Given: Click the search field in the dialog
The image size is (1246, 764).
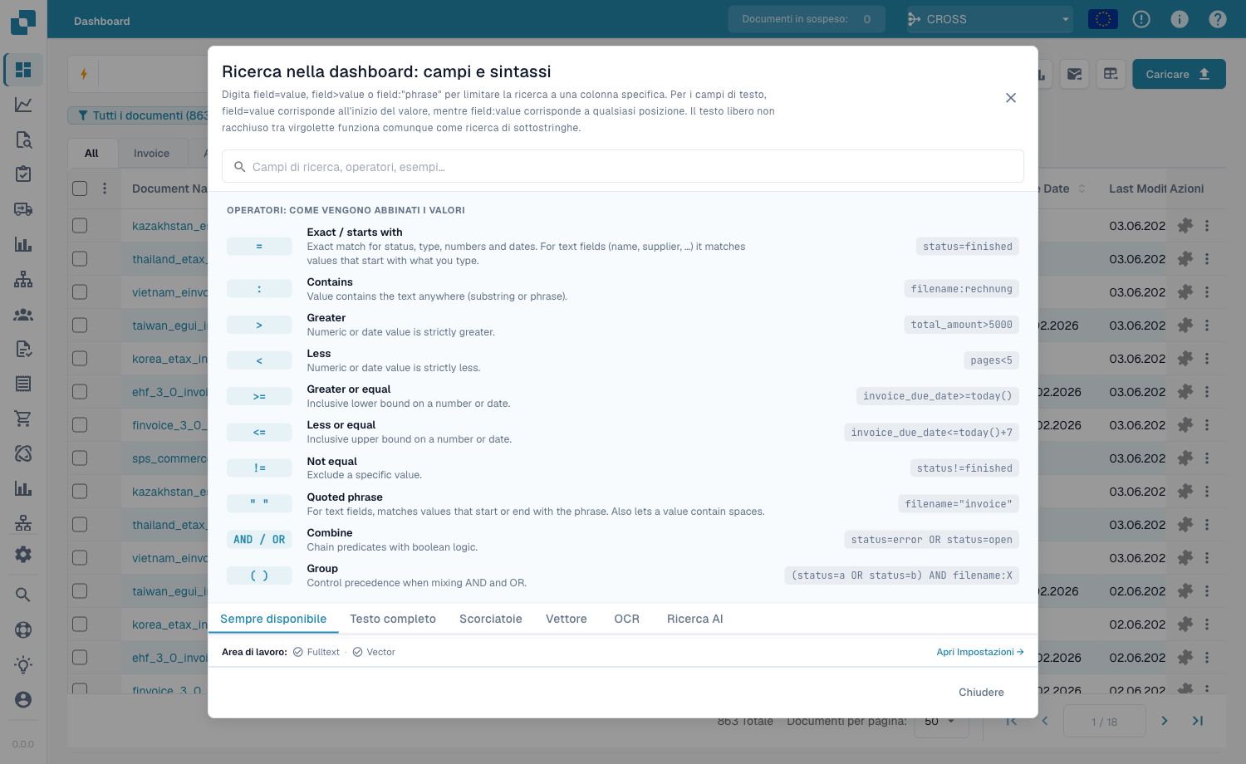Looking at the screenshot, I should click(623, 166).
